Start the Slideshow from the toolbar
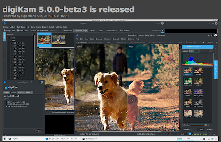221x142 pixels. tap(110, 31)
